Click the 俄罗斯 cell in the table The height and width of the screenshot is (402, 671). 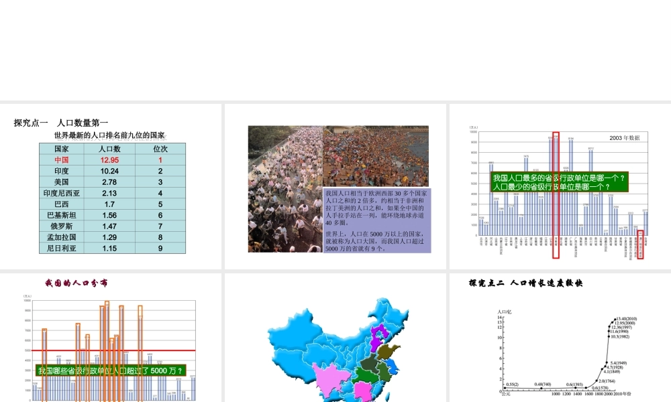pyautogui.click(x=62, y=226)
